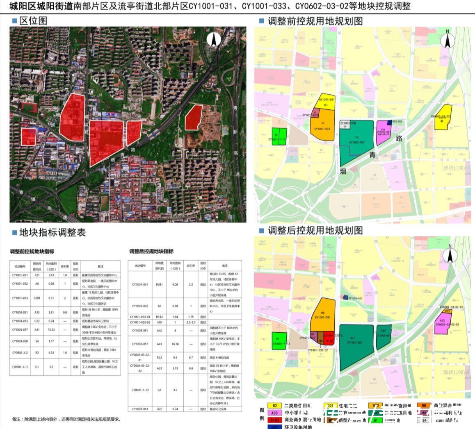
Task: Click the B1B2 code cell in the after table
Action: [x=159, y=317]
